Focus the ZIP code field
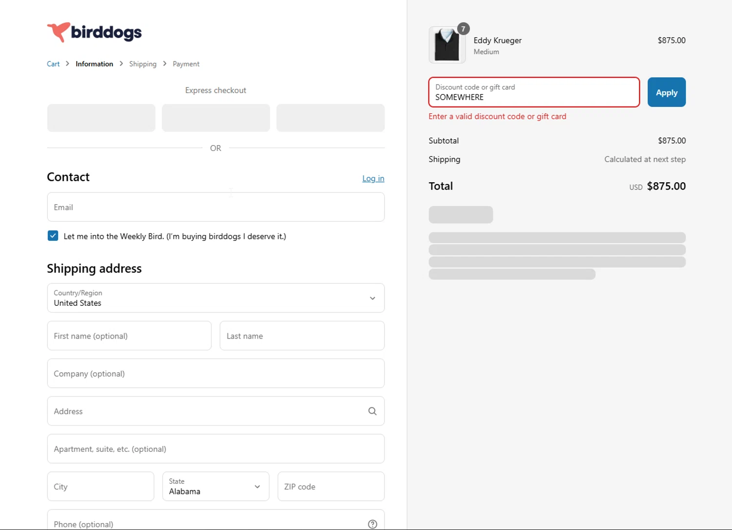Screen dimensions: 732x530 pyautogui.click(x=331, y=487)
